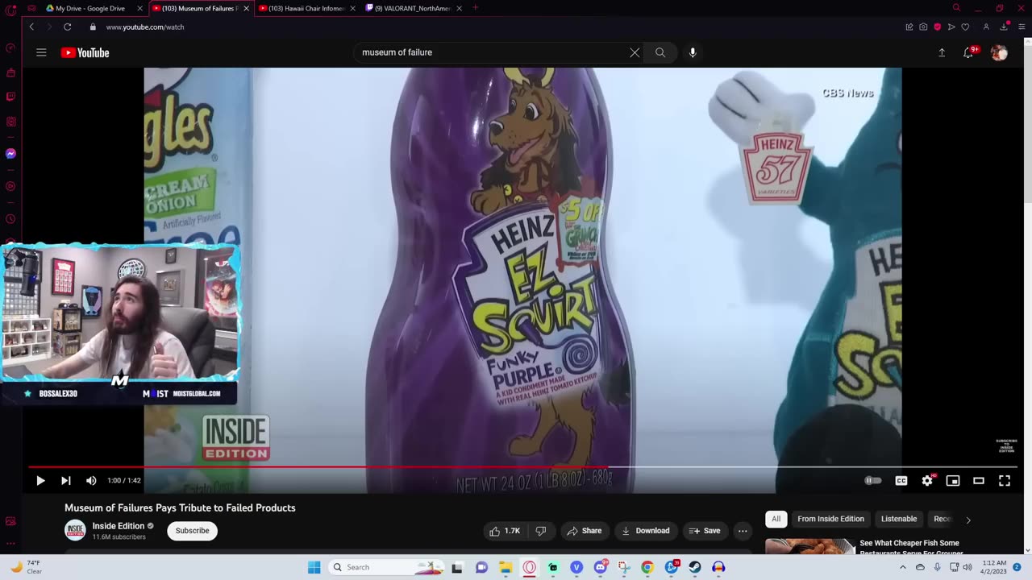This screenshot has width=1032, height=580.
Task: Reload the current page
Action: tap(67, 27)
